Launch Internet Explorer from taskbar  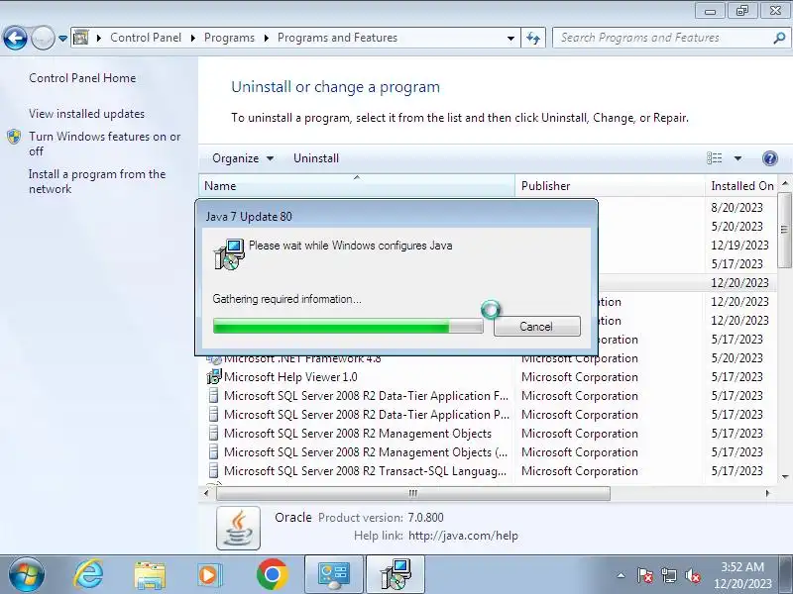tap(88, 575)
